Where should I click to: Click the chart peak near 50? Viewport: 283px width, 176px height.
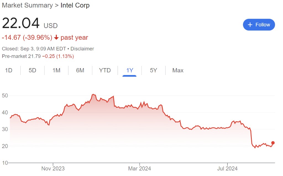coord(93,95)
